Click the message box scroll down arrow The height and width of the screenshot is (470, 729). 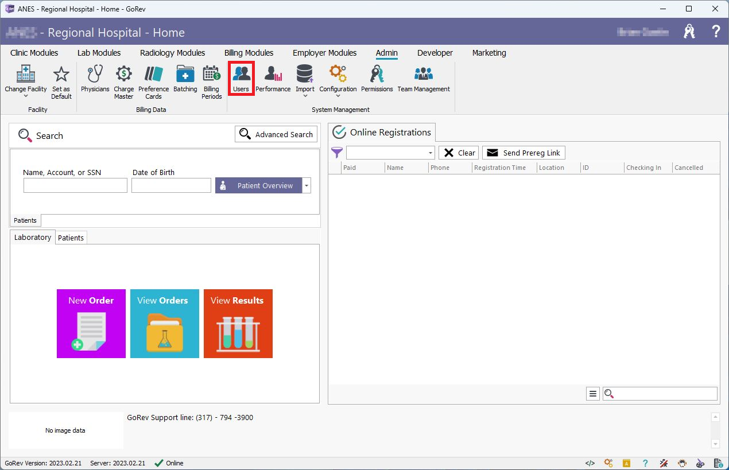point(715,444)
